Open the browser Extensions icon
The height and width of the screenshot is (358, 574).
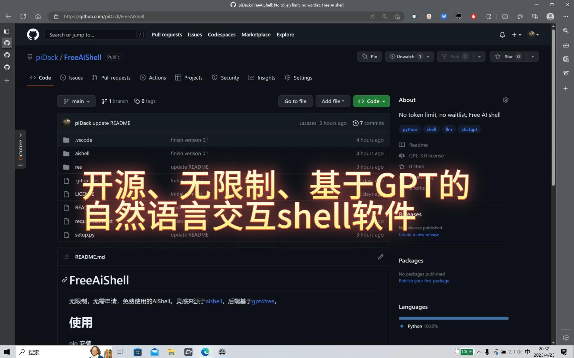tap(488, 16)
